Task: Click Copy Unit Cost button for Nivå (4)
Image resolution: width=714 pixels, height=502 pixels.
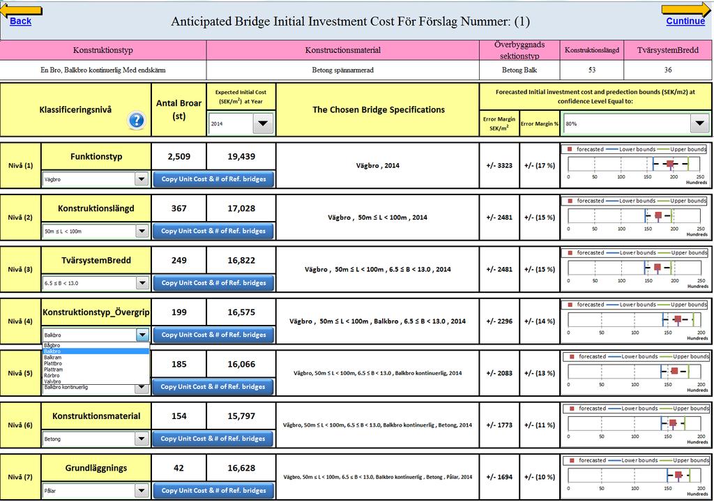Action: point(213,335)
